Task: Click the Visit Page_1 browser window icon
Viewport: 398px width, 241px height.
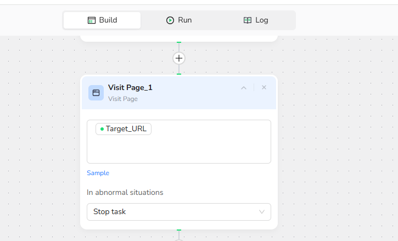Action: click(x=96, y=93)
